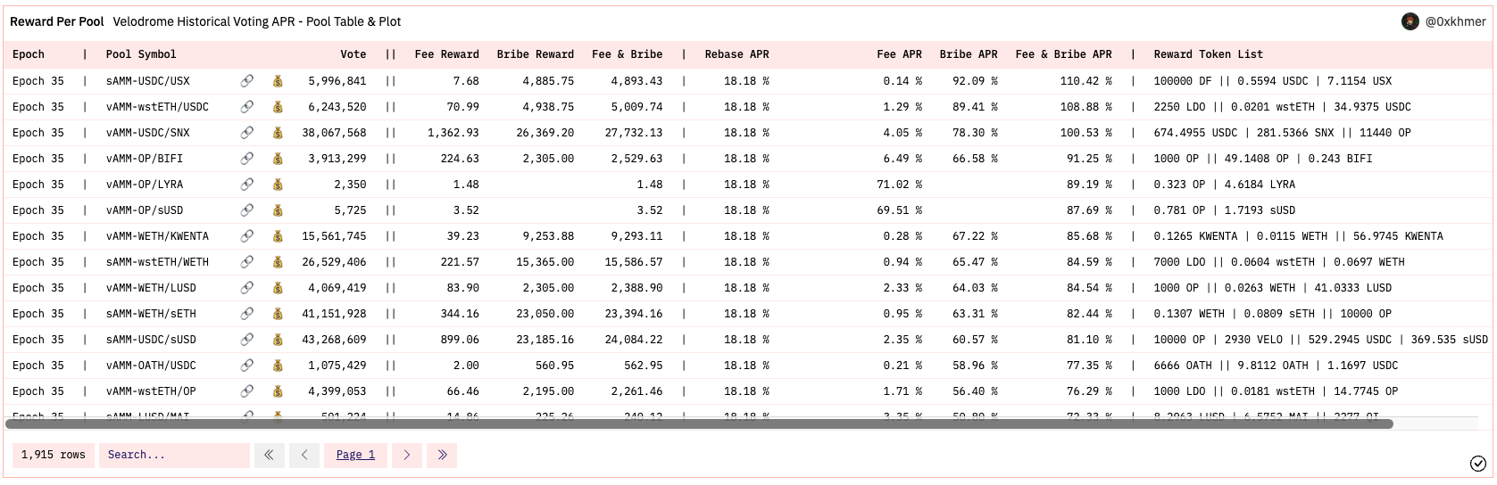Click money bag icon for vAMM-OP/BIFI
This screenshot has width=1497, height=485.
click(278, 159)
